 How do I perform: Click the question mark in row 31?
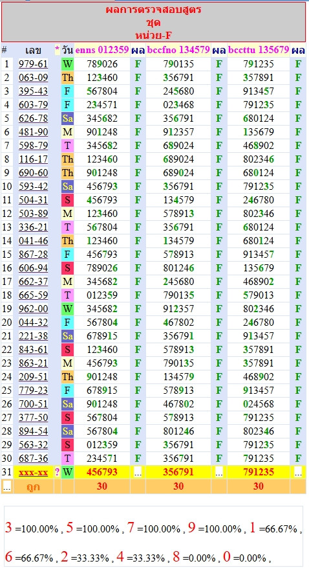click(x=57, y=472)
